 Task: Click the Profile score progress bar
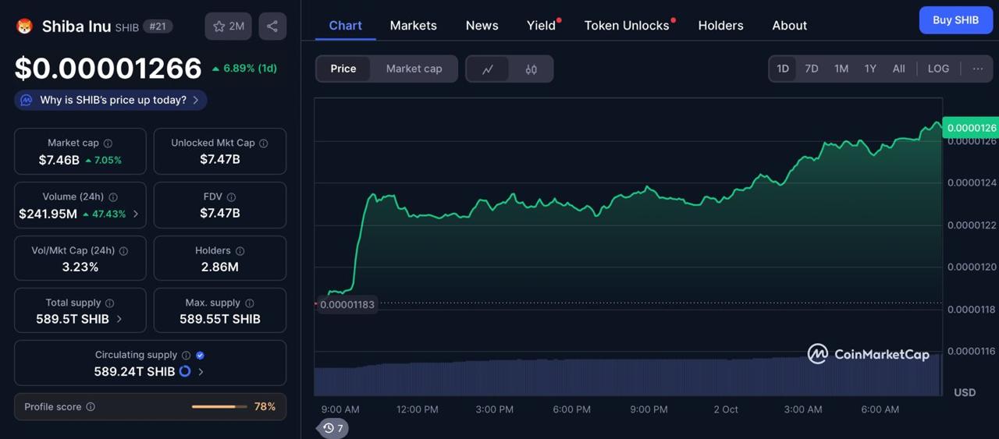219,406
